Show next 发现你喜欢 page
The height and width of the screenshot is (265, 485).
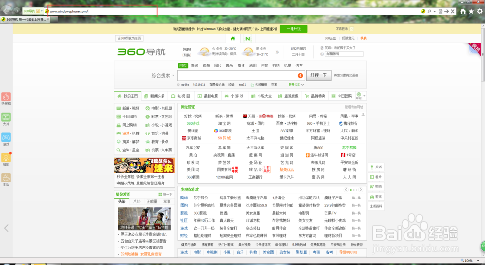(361, 190)
